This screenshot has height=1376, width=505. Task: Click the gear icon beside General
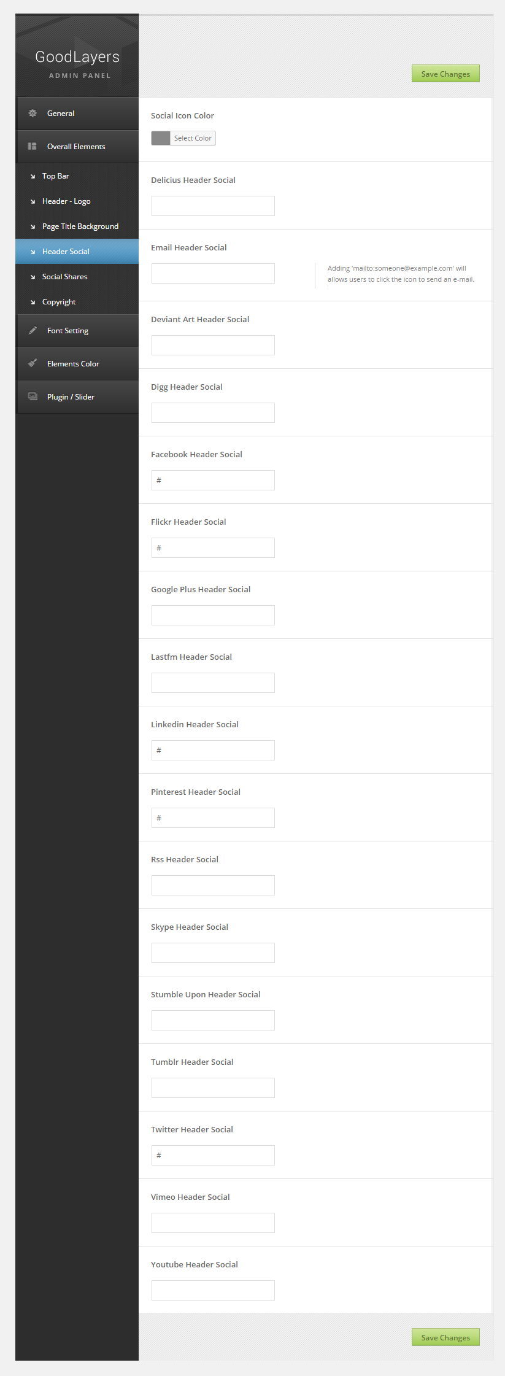[33, 114]
